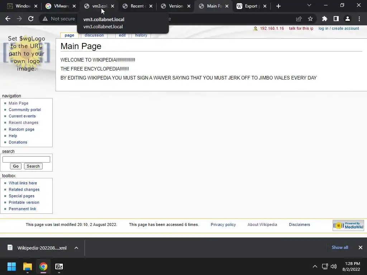
Task: Open Chrome's three-dot menu
Action: pos(359,19)
